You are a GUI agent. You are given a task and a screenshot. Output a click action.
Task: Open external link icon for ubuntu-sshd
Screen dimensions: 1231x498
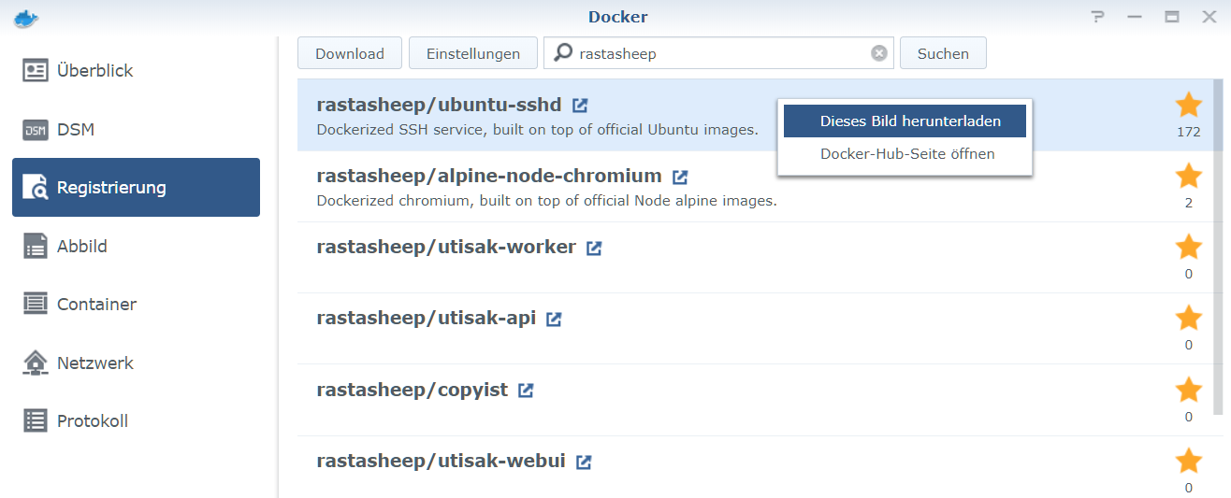pos(580,105)
